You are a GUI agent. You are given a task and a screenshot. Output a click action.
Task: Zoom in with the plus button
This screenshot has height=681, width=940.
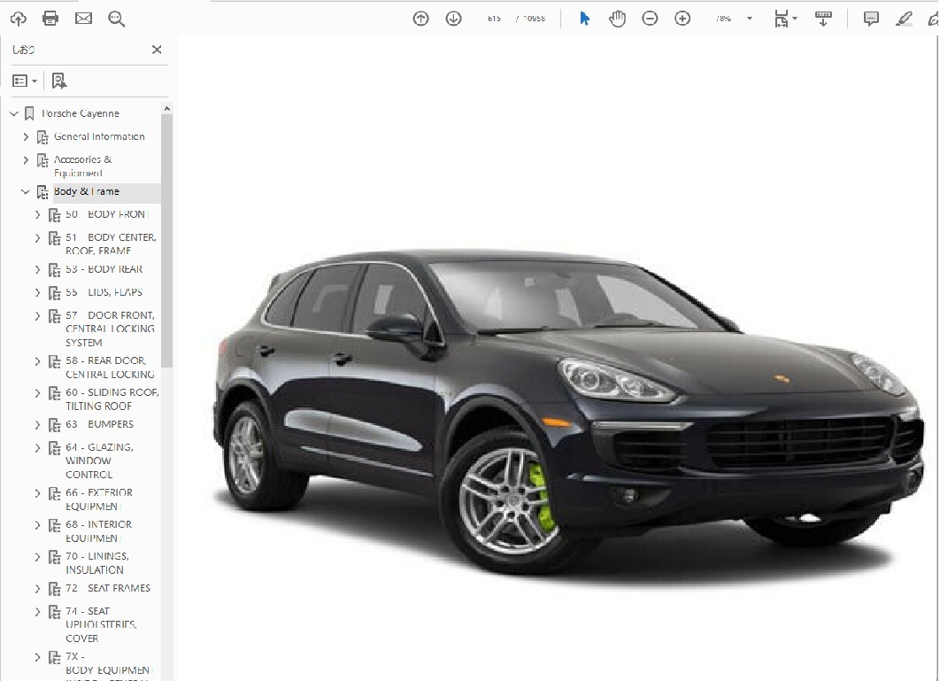click(682, 19)
